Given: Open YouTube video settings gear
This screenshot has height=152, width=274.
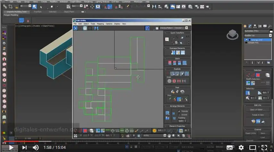Looking at the screenshot, I should tap(241, 148).
